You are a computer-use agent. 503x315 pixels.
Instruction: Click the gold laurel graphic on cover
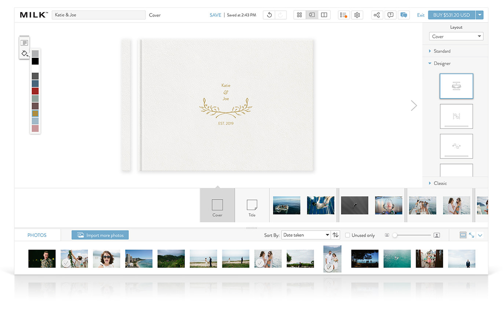pyautogui.click(x=226, y=107)
